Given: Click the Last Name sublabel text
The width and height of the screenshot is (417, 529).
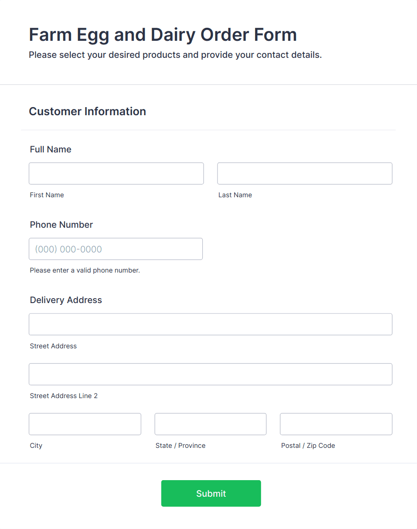Looking at the screenshot, I should pyautogui.click(x=235, y=195).
